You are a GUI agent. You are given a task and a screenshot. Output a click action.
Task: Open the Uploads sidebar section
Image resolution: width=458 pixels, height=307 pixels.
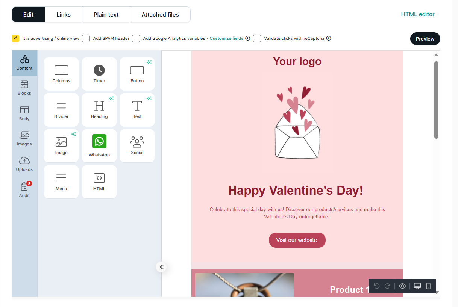[x=24, y=164]
